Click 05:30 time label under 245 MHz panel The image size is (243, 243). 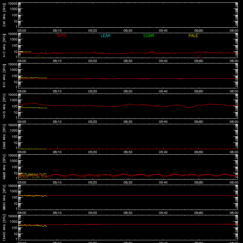128,31
